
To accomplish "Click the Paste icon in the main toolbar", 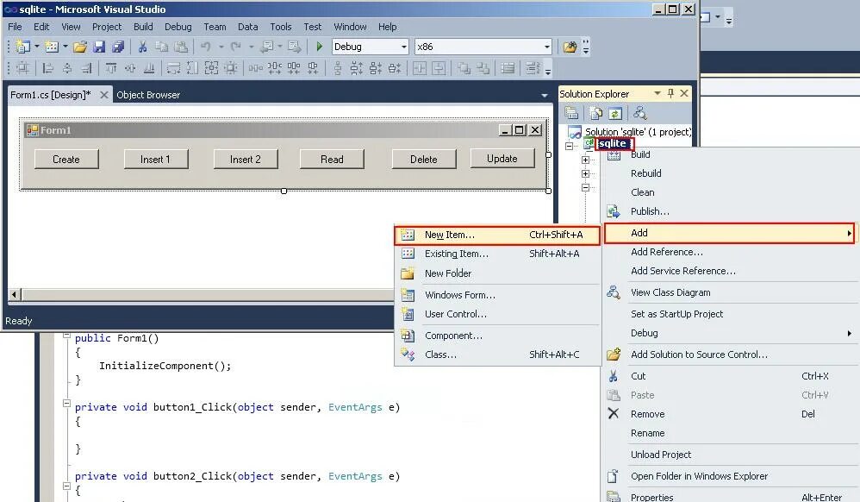I will click(x=181, y=47).
